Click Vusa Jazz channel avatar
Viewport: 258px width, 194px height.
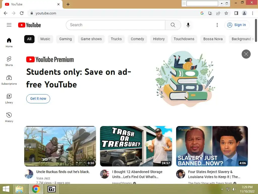point(29,174)
